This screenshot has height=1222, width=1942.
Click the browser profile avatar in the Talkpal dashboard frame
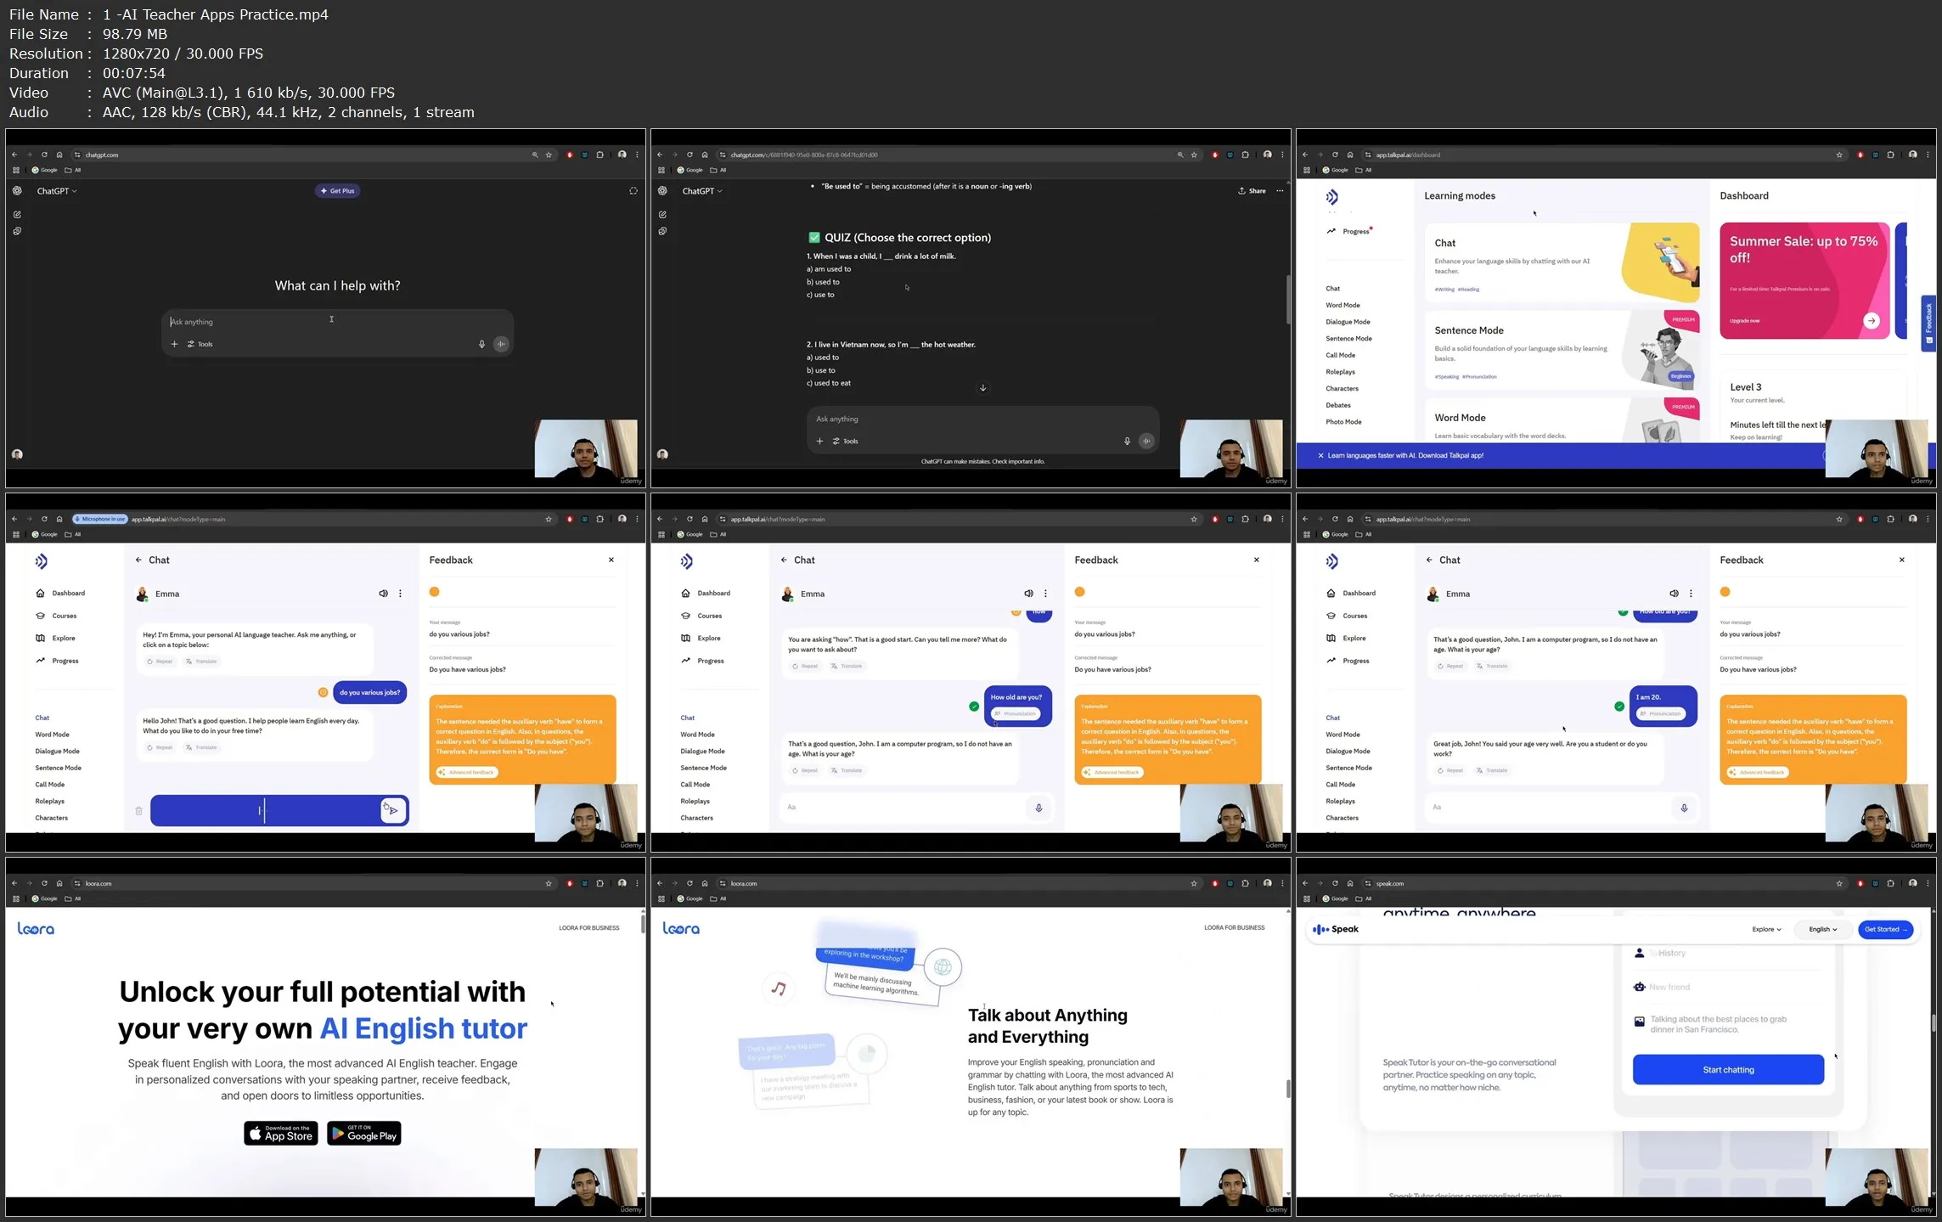pos(1912,155)
